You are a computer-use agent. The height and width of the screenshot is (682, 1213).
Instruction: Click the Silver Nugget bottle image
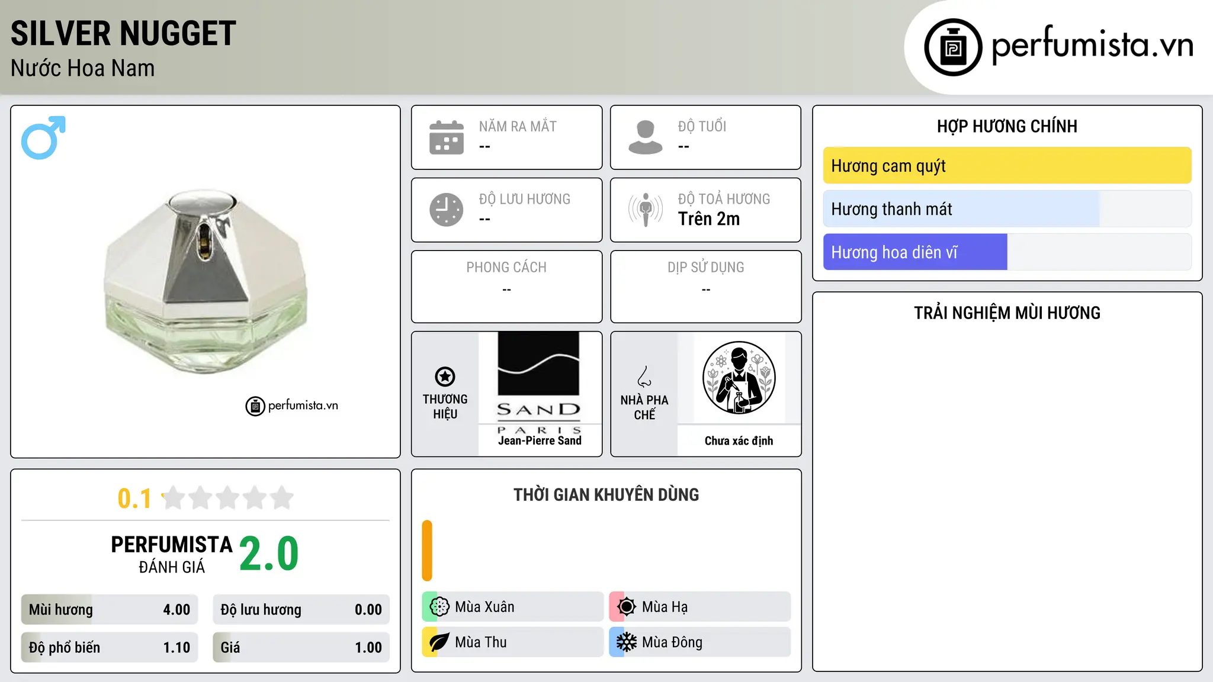[x=206, y=282]
